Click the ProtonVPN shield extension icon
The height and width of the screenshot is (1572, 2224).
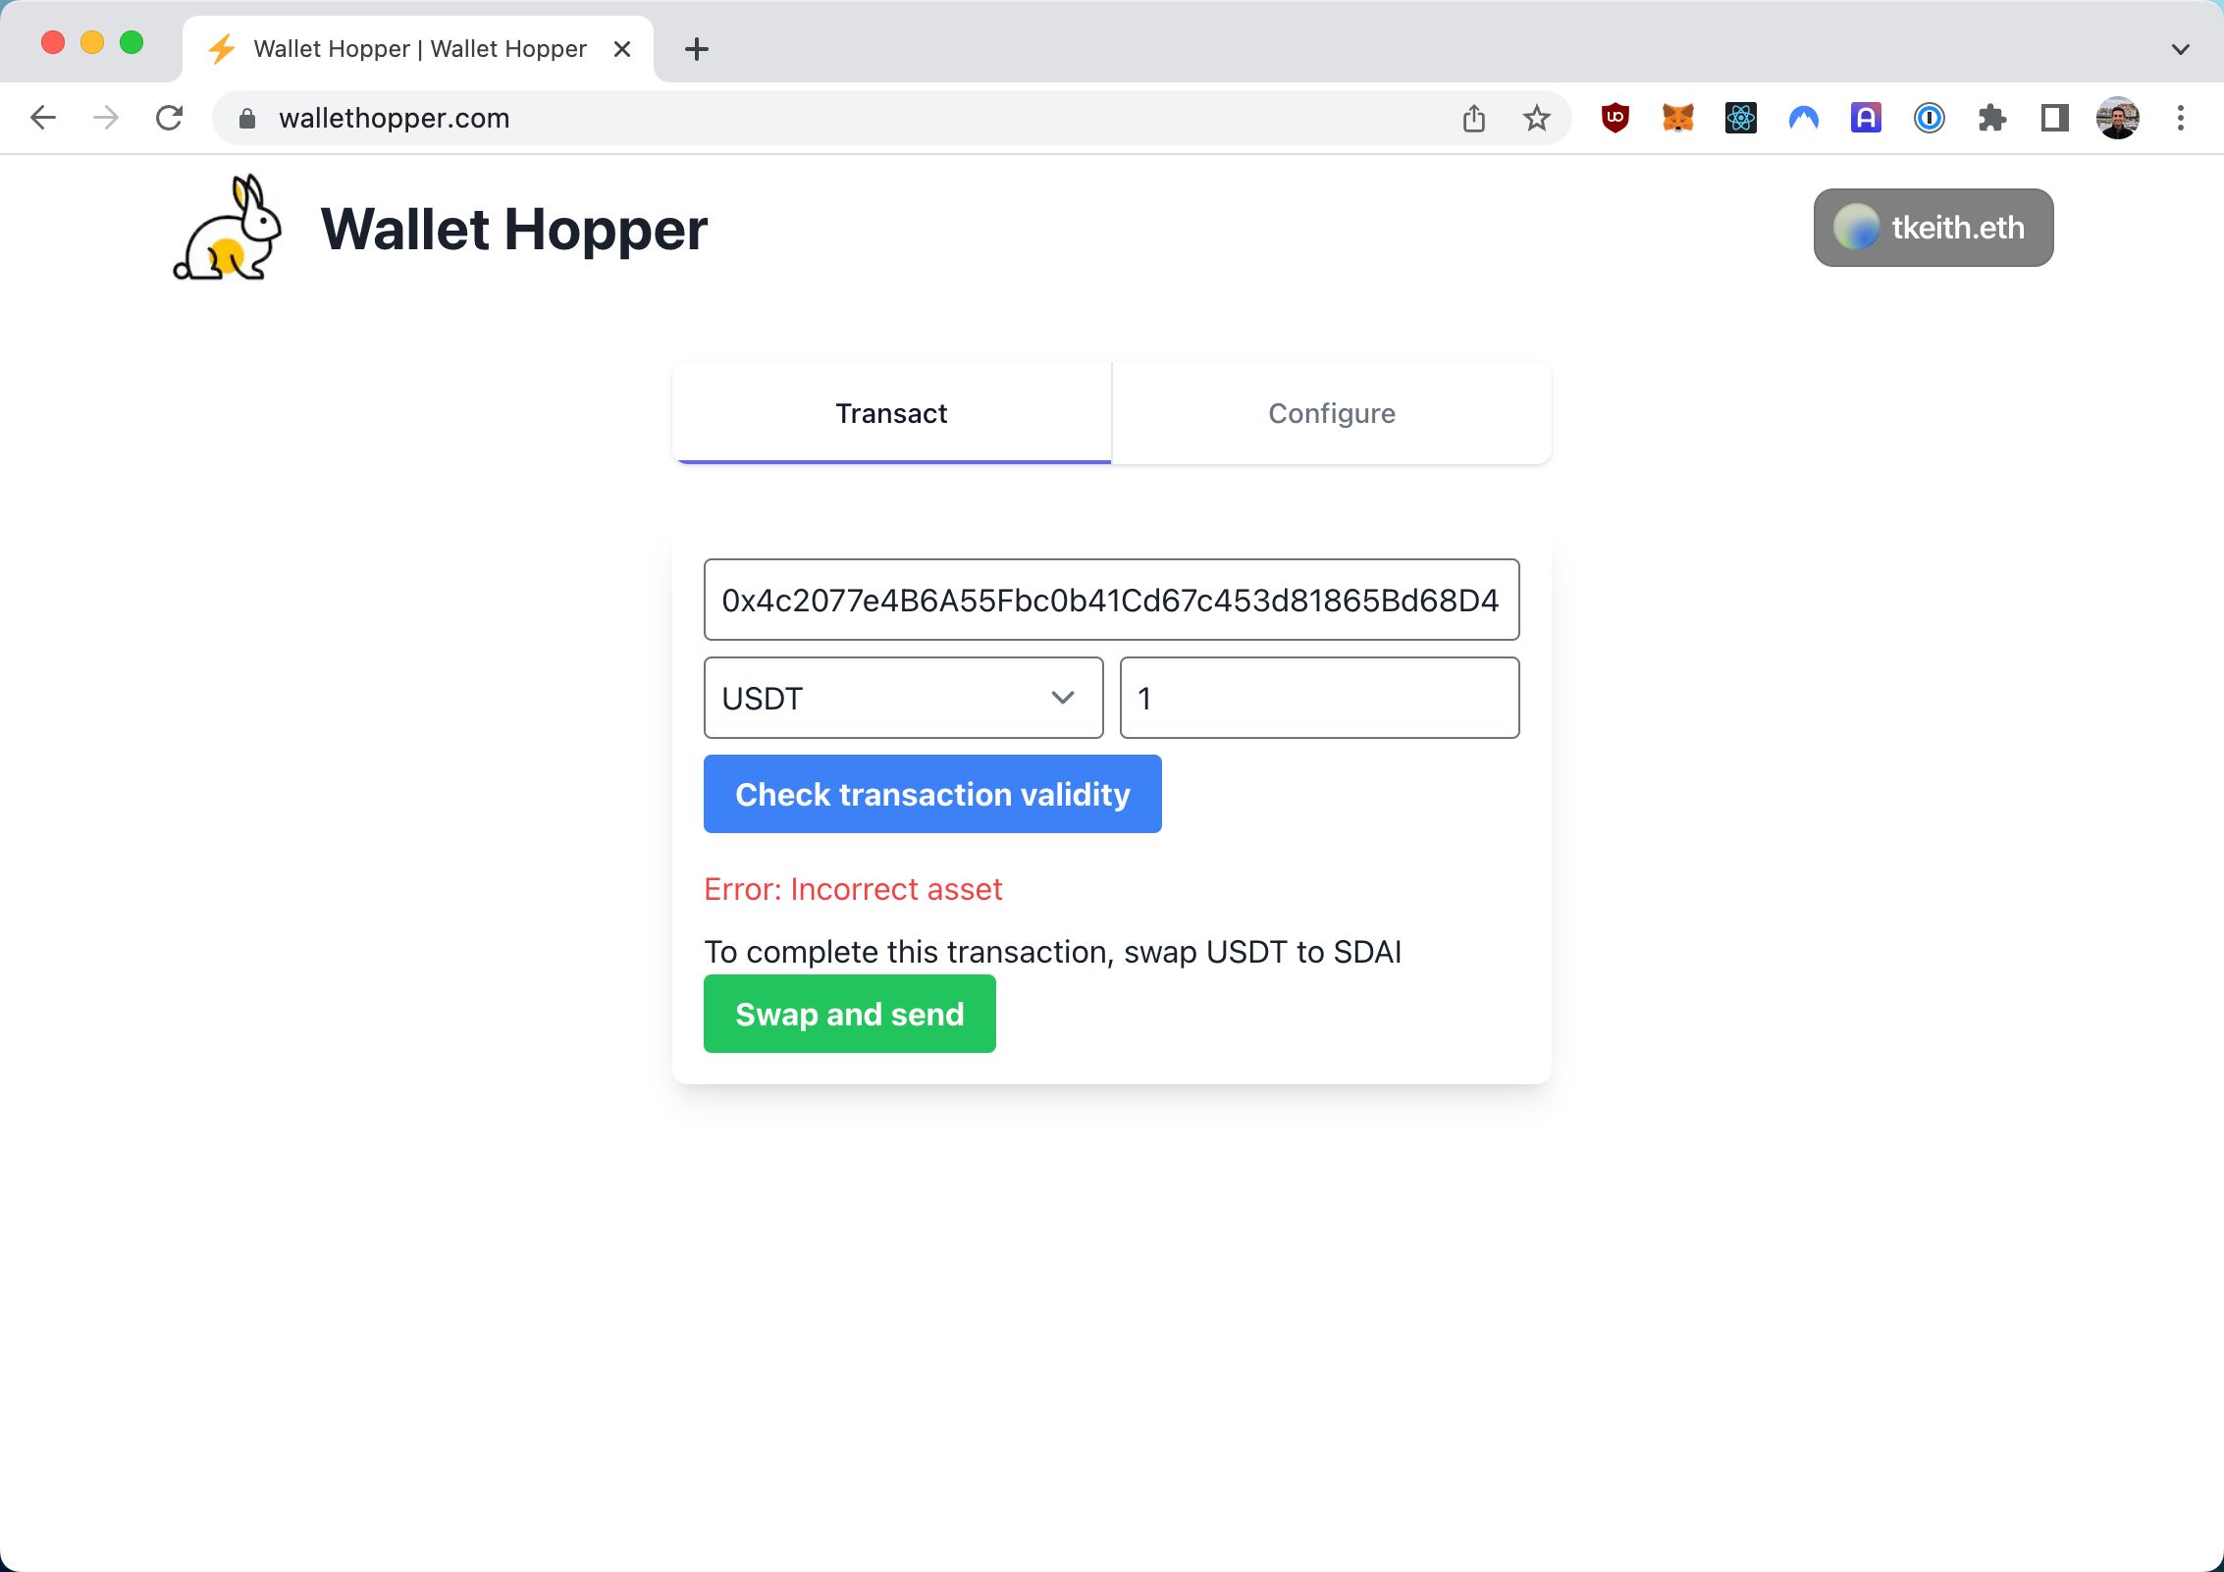click(1804, 116)
